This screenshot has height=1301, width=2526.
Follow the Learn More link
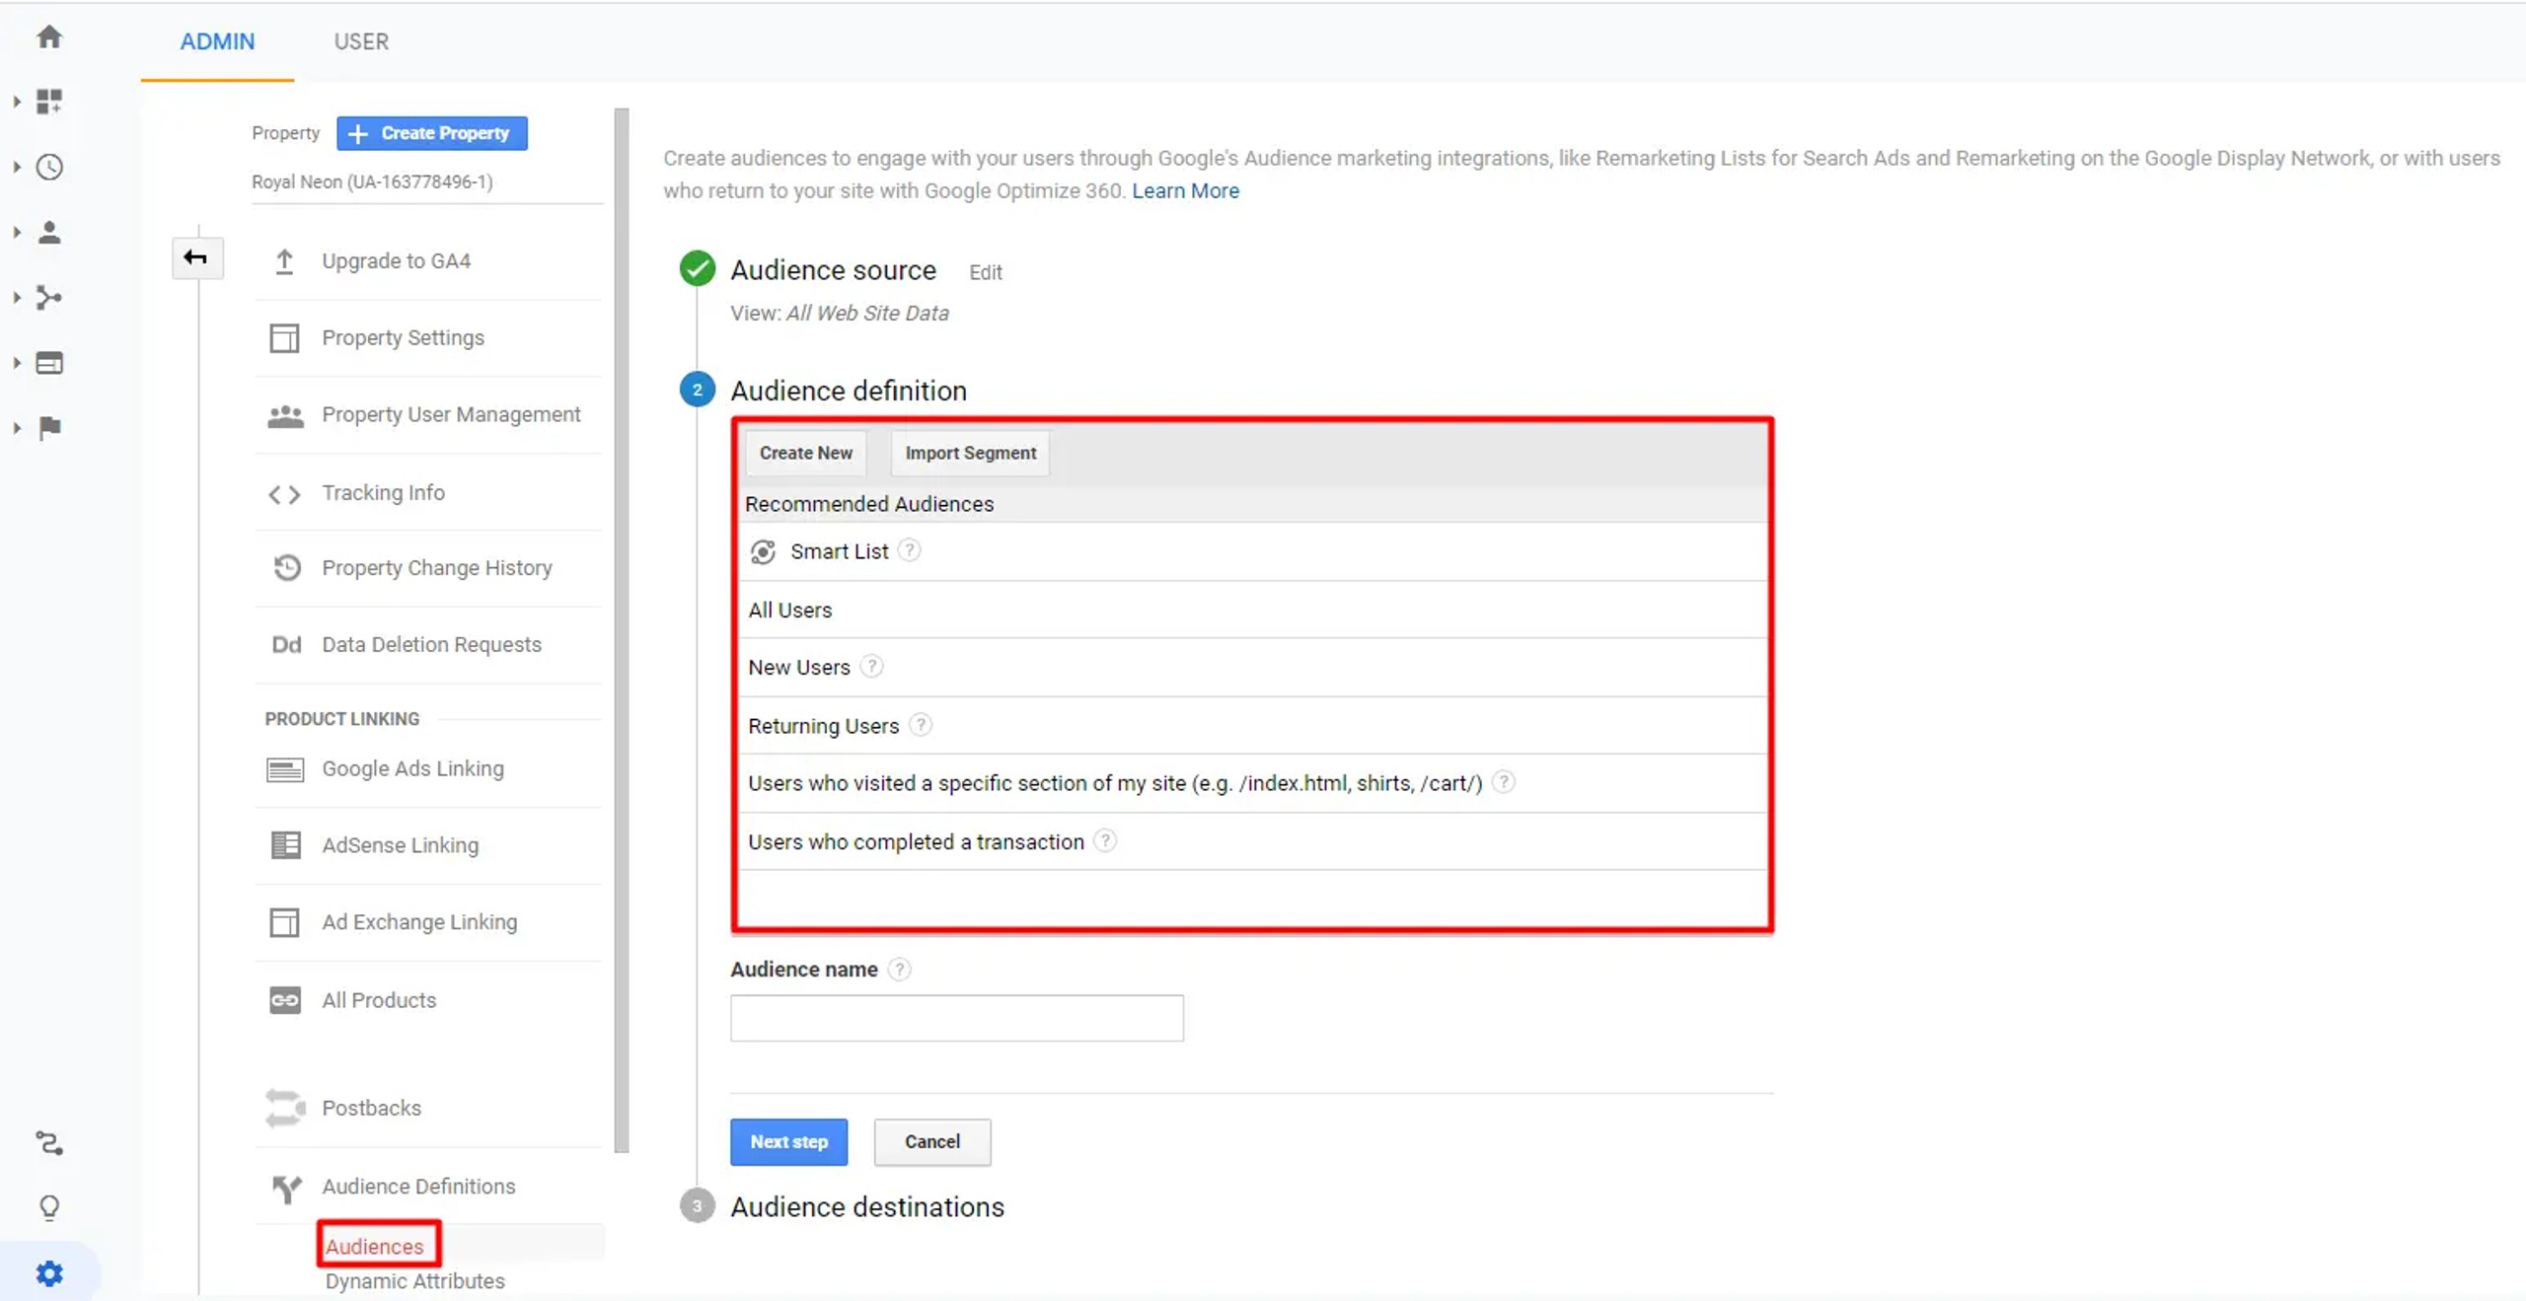pyautogui.click(x=1185, y=191)
